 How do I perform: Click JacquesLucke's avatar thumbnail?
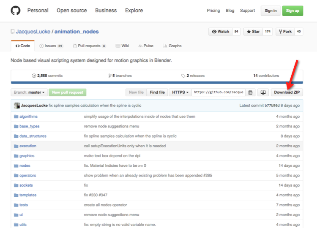(x=17, y=106)
